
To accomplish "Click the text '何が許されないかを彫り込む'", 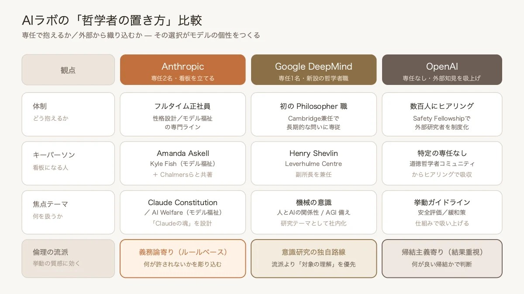I will 183,264.
